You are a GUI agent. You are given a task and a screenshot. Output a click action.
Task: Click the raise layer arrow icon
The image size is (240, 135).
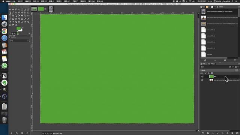tap(213, 133)
